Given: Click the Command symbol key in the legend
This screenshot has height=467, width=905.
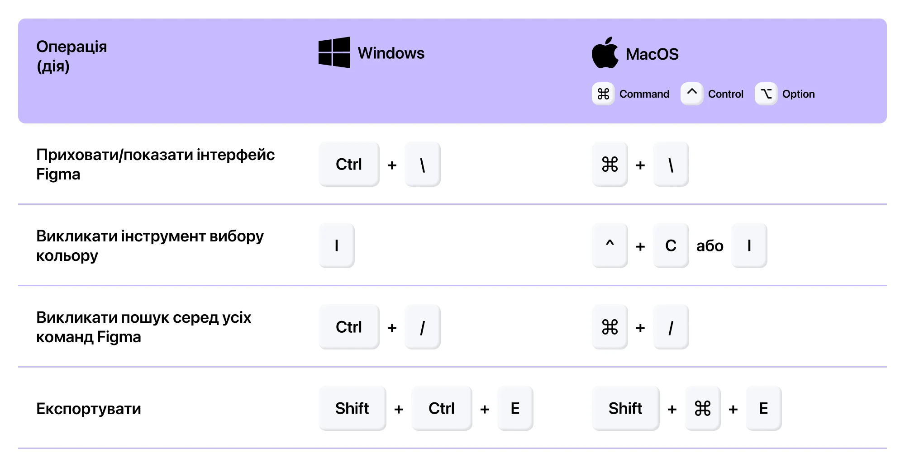Looking at the screenshot, I should pyautogui.click(x=603, y=94).
